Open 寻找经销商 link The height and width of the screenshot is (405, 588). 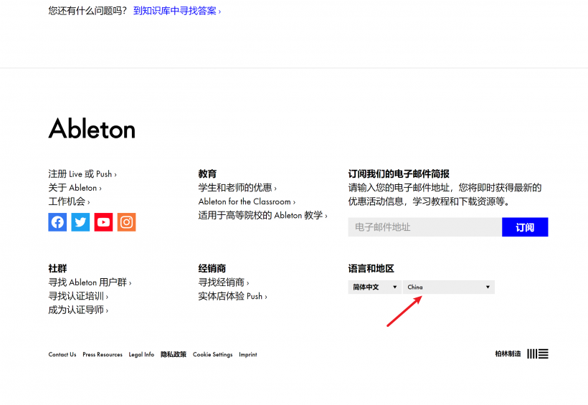tap(224, 282)
